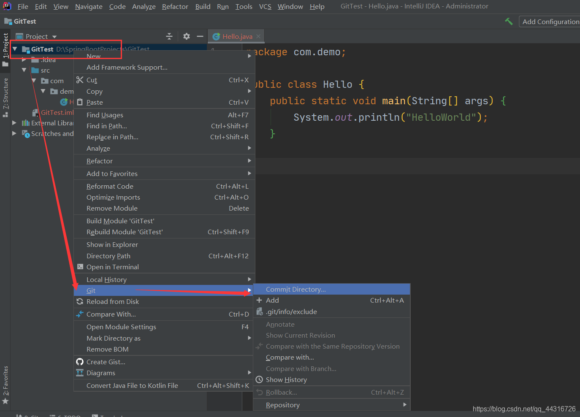
Task: Choose Convert Java File to Kotlin File
Action: tap(164, 385)
